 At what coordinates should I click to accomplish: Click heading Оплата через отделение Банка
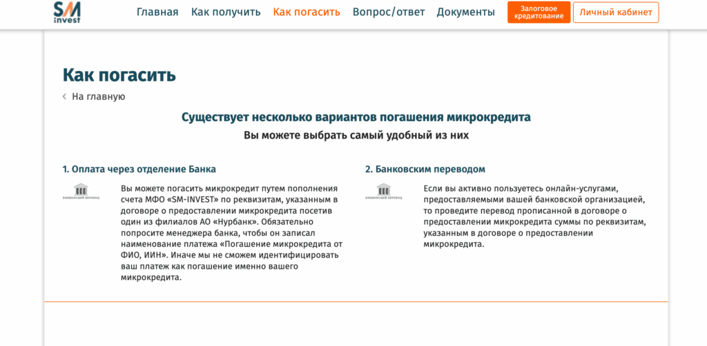(x=139, y=169)
